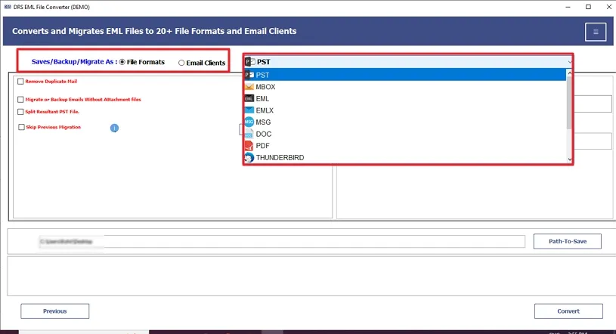
Task: Click the MBOX envelope icon
Action: pyautogui.click(x=249, y=86)
